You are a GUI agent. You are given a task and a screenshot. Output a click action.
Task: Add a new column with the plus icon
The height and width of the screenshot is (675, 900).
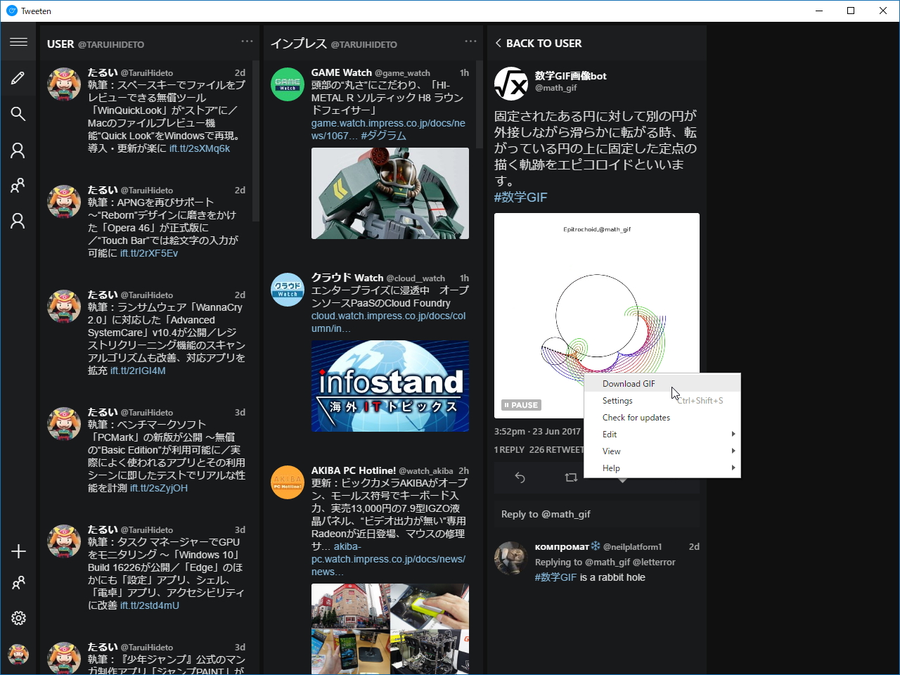18,551
